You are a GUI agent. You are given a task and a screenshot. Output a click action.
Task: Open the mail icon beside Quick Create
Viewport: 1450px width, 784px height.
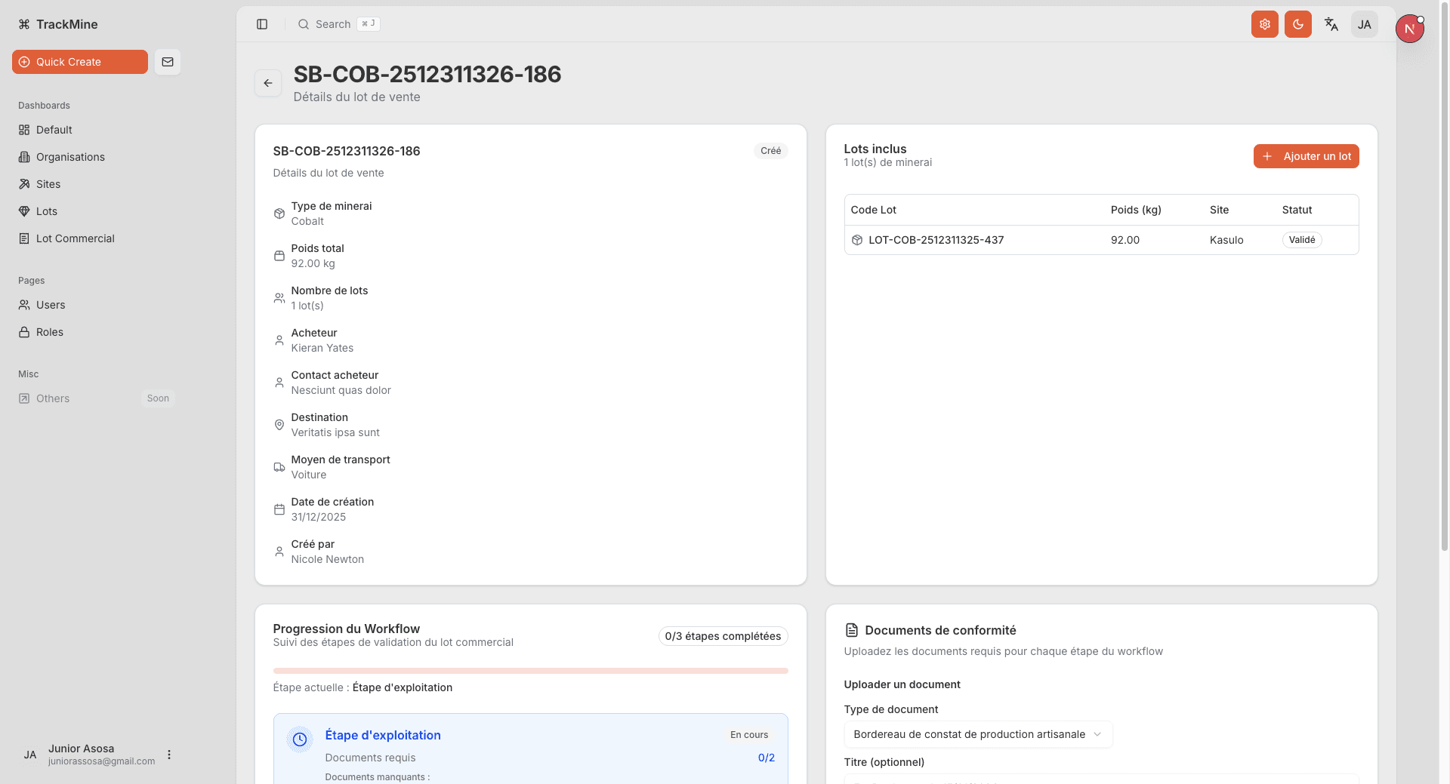coord(168,62)
